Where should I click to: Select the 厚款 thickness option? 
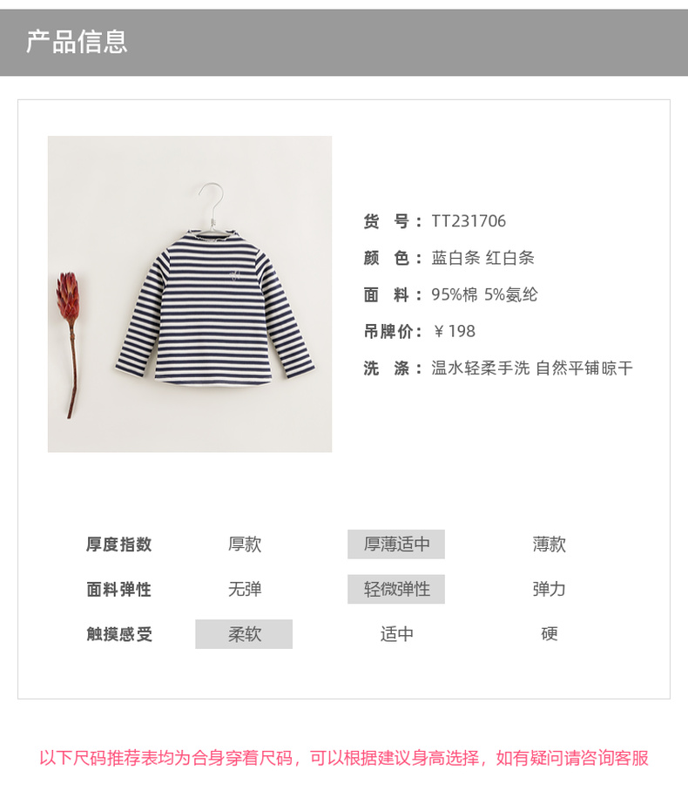245,544
